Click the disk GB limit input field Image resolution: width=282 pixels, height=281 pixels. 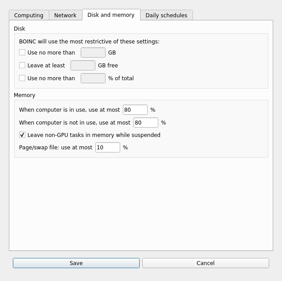coord(93,52)
